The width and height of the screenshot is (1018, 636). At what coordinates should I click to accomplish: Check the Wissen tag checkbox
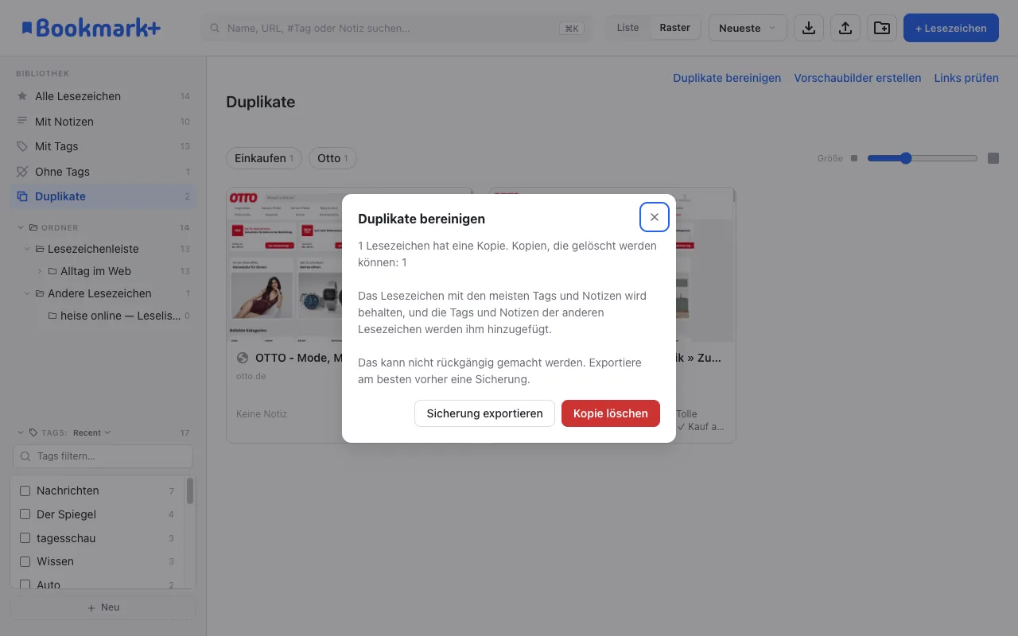tap(25, 561)
